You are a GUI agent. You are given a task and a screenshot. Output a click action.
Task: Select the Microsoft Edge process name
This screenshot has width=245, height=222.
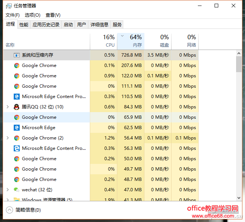tap(39, 128)
